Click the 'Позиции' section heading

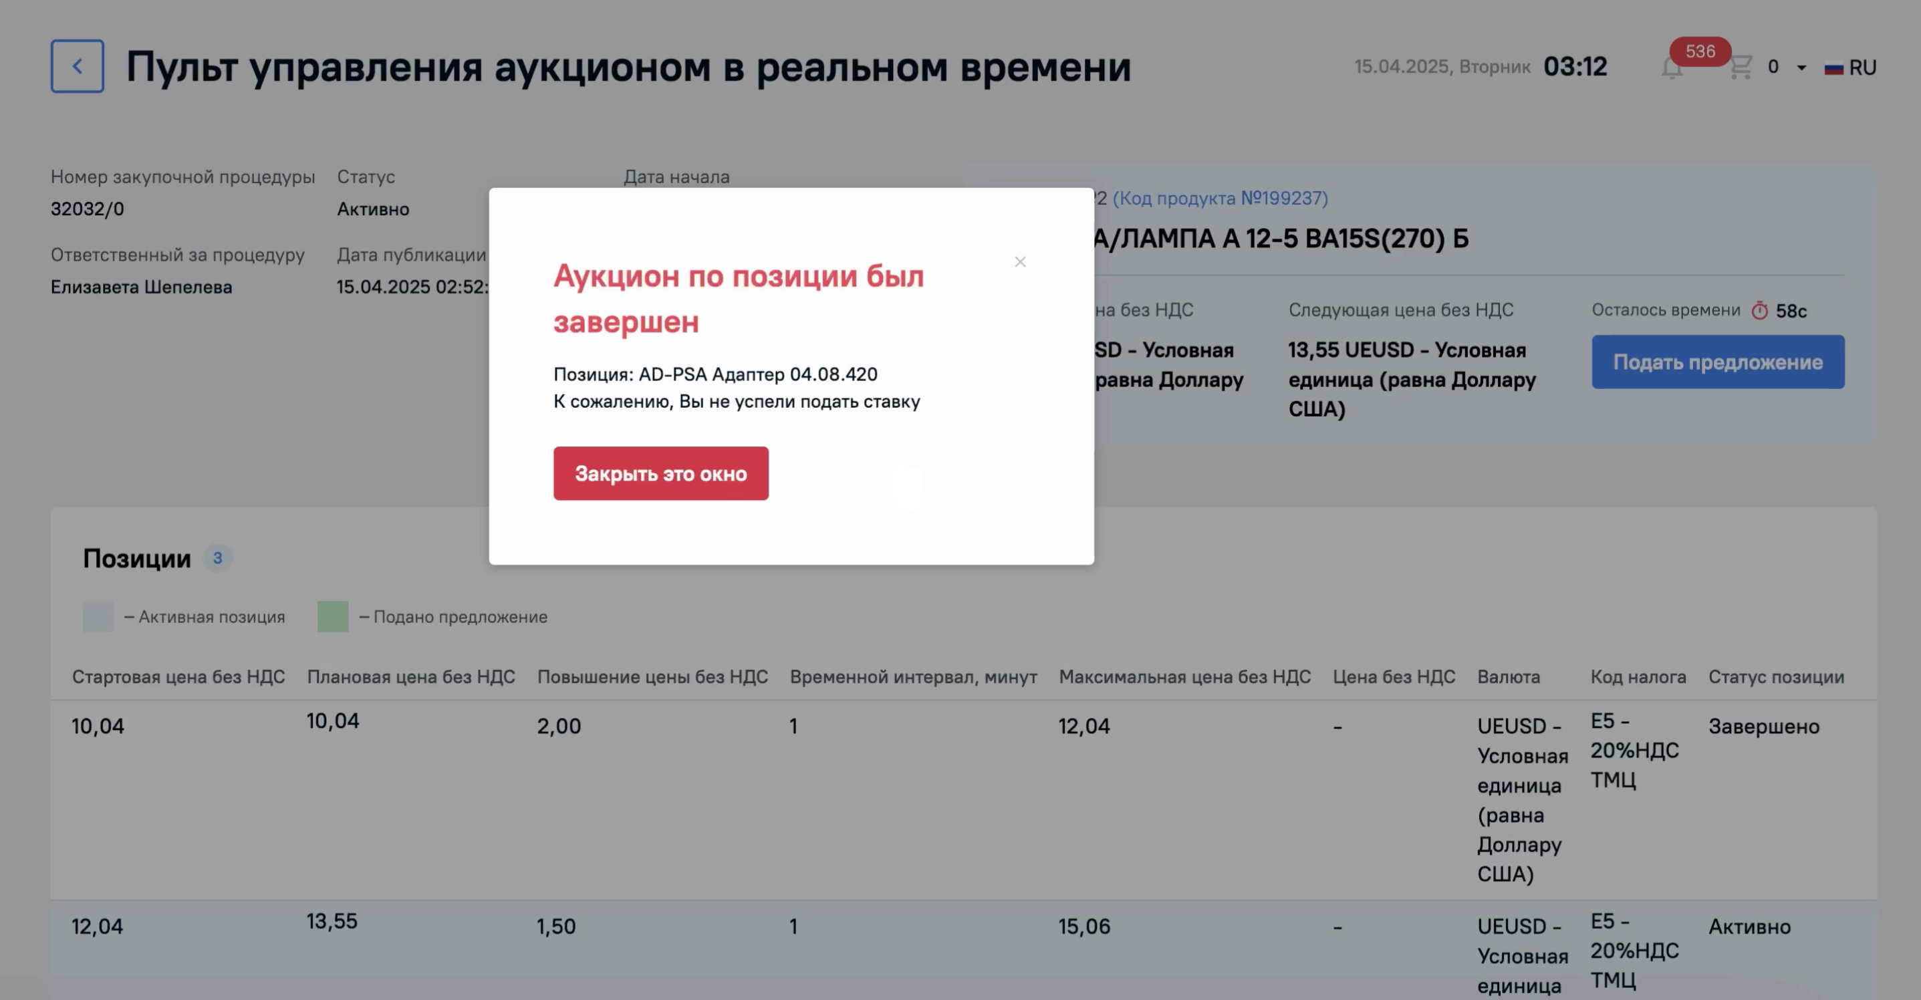pyautogui.click(x=137, y=559)
